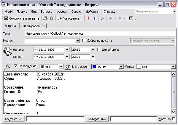The width and height of the screenshot is (178, 125).
Task: Click the Контакты button
Action: [x=14, y=119]
